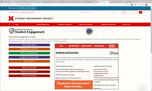
Task: Click the Student Engagement Project site title
Action: tap(34, 18)
